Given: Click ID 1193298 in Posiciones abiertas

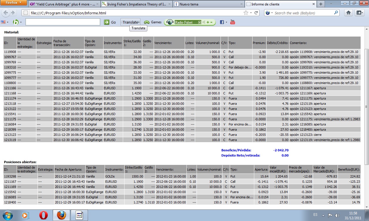Looking at the screenshot, I should [x=10, y=176].
